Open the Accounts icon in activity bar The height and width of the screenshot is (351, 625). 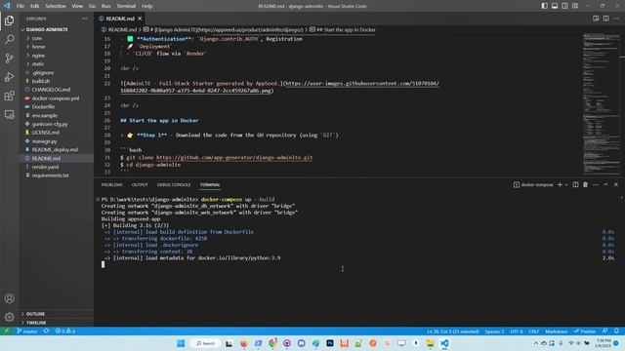pyautogui.click(x=9, y=298)
